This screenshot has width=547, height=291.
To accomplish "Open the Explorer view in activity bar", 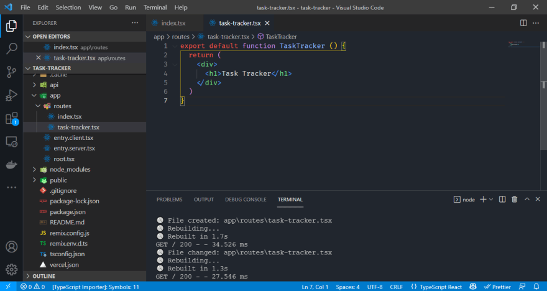I will coord(11,26).
